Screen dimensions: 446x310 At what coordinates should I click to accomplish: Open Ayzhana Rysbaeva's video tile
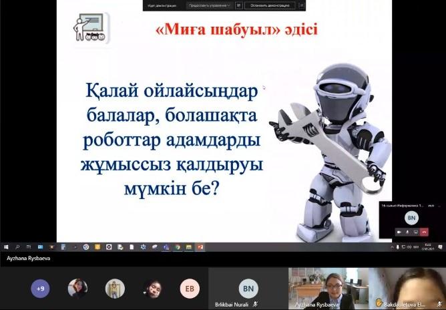326,289
